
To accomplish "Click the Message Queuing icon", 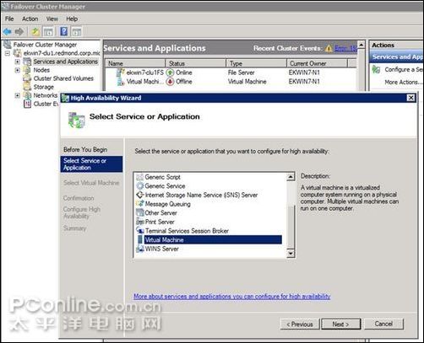I will [x=140, y=204].
